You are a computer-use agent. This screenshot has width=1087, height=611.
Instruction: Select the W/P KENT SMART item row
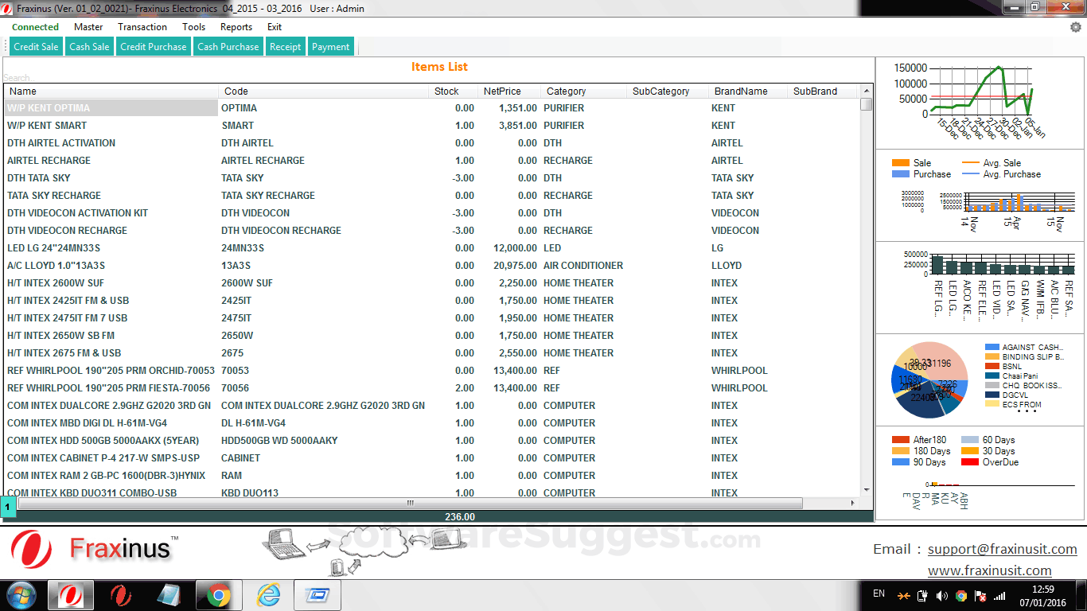point(111,126)
